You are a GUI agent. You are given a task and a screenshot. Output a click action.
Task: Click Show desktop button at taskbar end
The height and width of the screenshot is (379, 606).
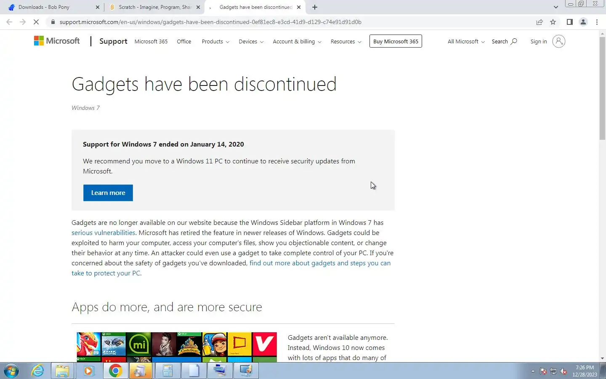tap(603, 371)
